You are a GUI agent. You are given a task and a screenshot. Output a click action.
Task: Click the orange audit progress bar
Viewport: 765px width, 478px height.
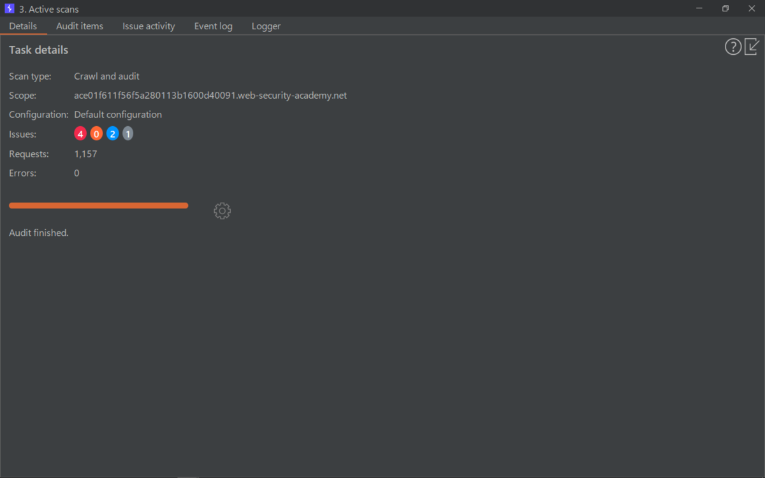99,205
